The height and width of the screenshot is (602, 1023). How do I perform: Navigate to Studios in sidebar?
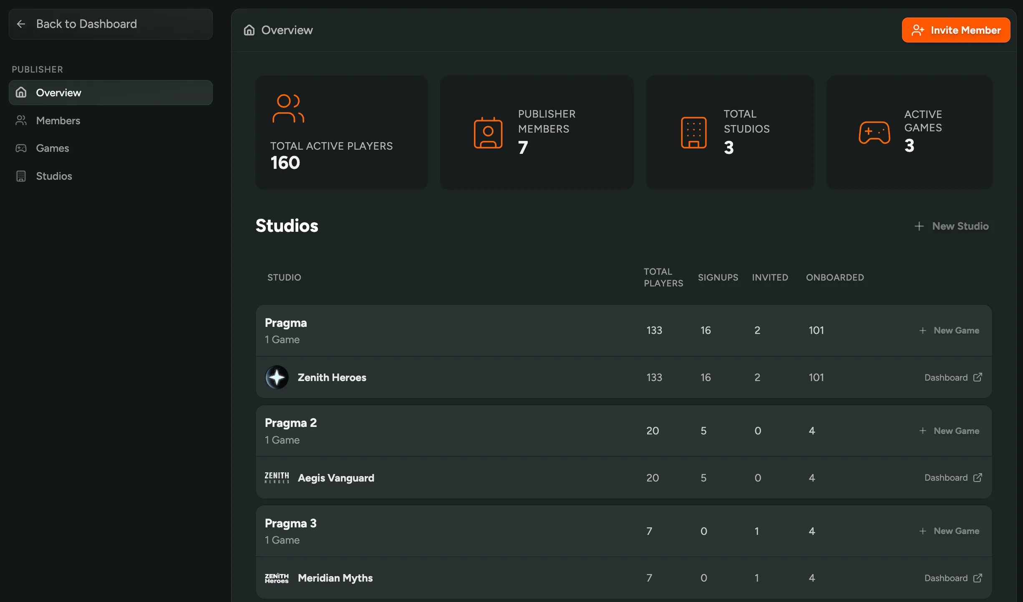(x=54, y=176)
